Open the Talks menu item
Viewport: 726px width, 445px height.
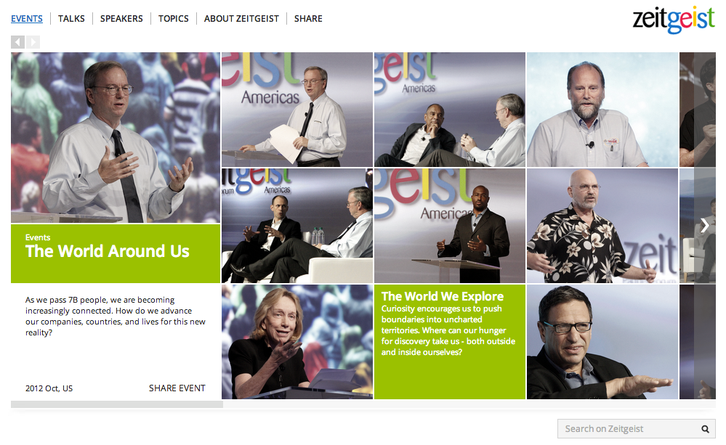point(71,19)
